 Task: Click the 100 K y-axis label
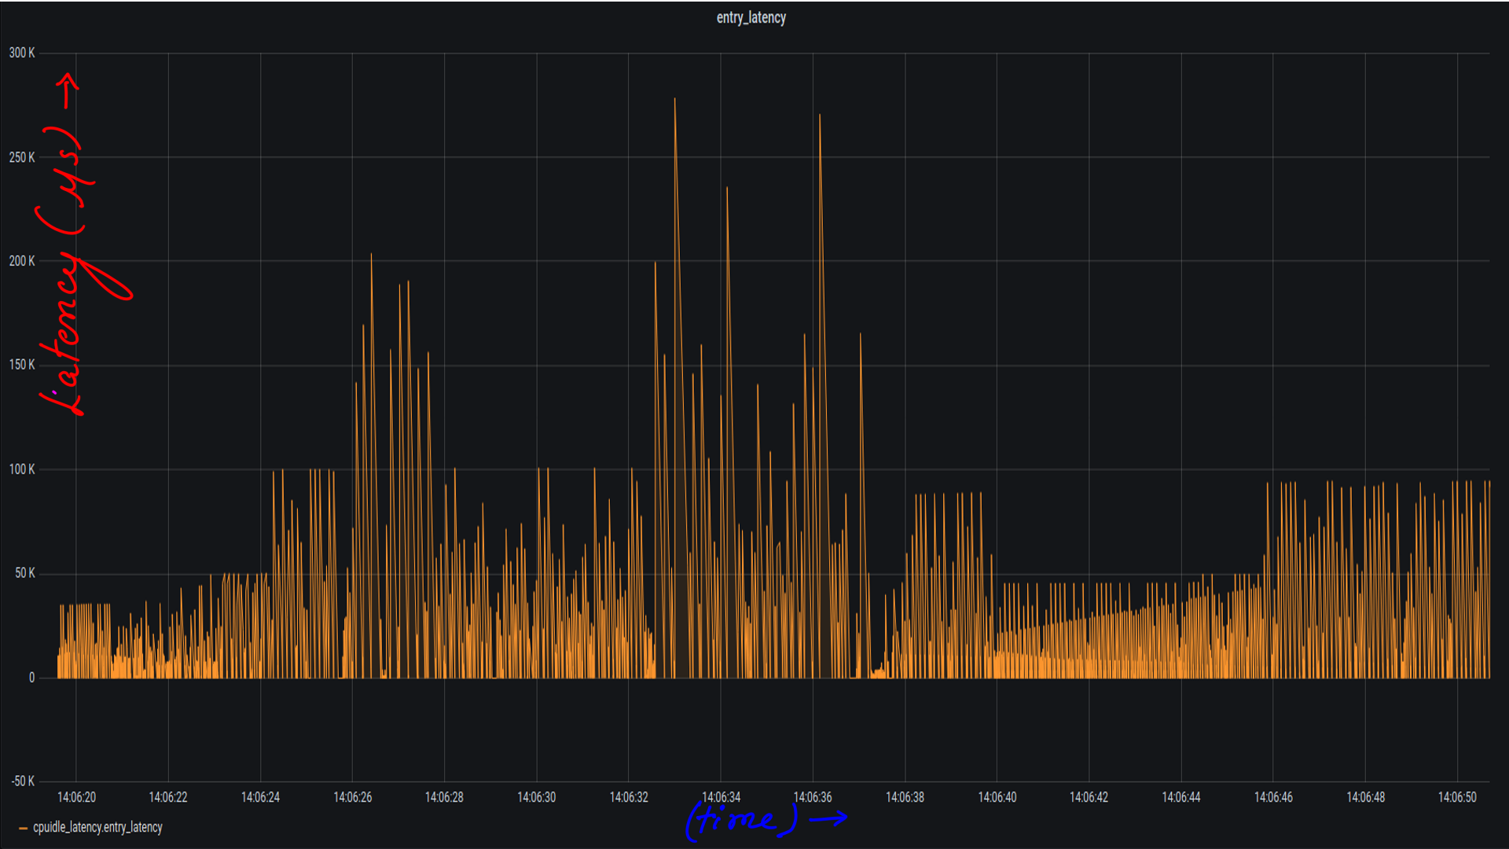22,469
